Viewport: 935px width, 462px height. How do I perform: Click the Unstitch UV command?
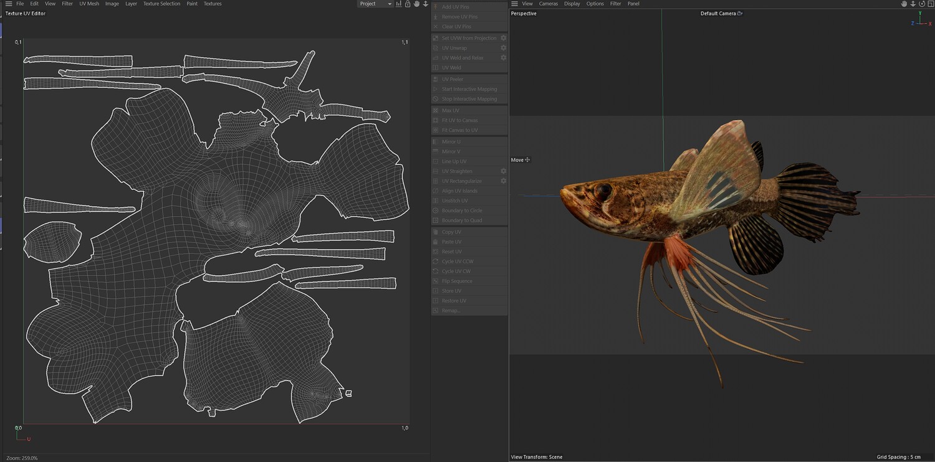click(469, 200)
